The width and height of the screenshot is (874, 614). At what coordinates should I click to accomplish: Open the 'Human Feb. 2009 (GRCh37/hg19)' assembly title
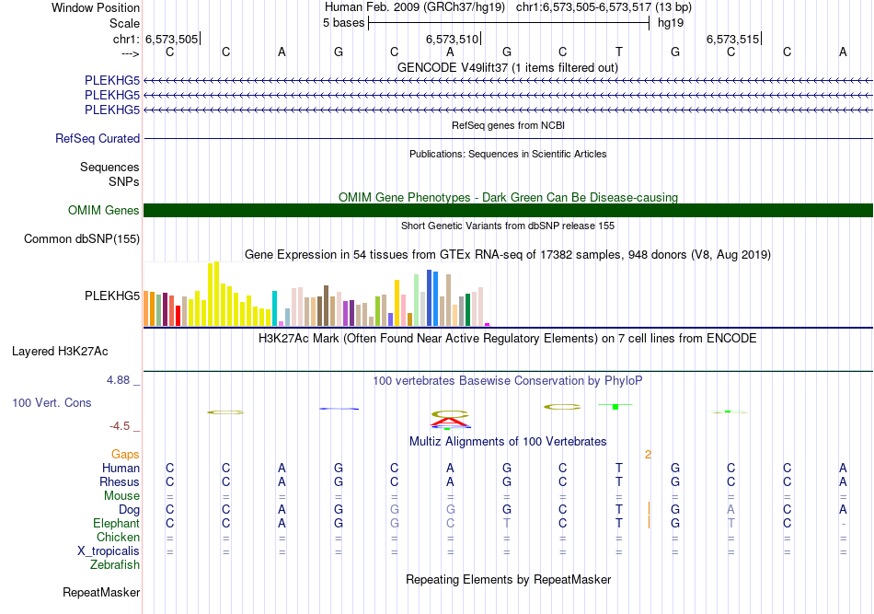click(415, 7)
